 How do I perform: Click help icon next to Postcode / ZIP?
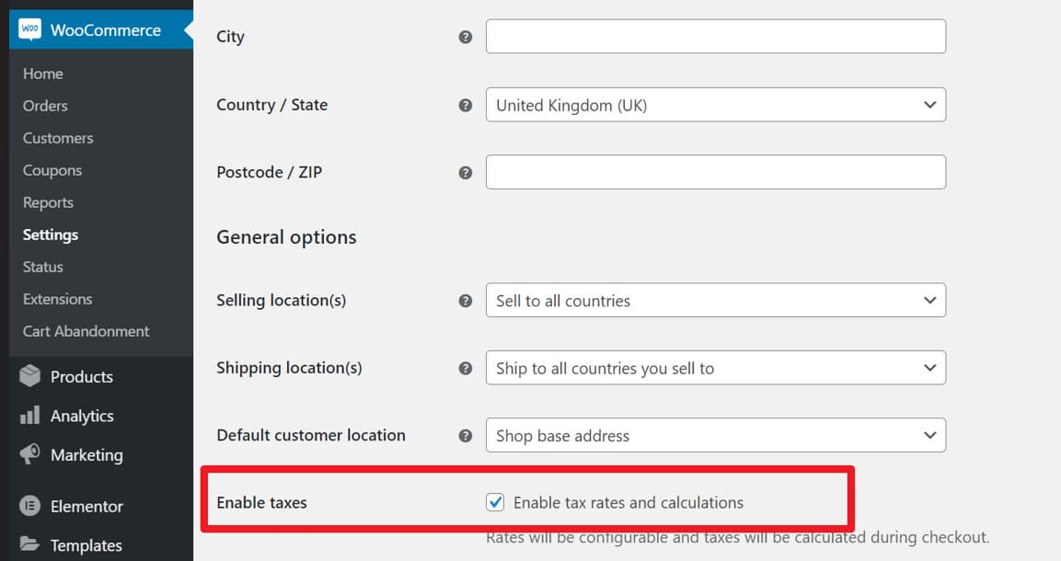point(466,172)
